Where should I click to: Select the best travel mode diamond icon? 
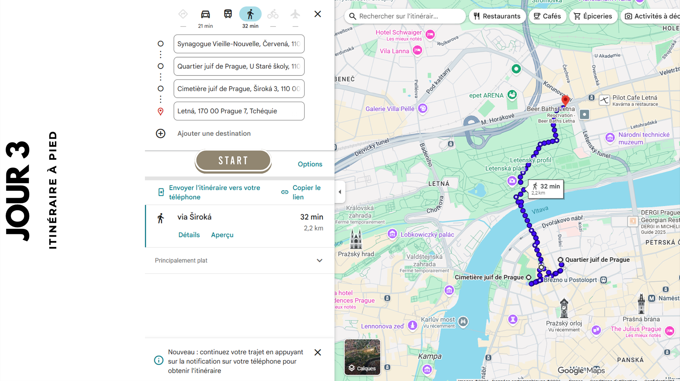click(183, 14)
